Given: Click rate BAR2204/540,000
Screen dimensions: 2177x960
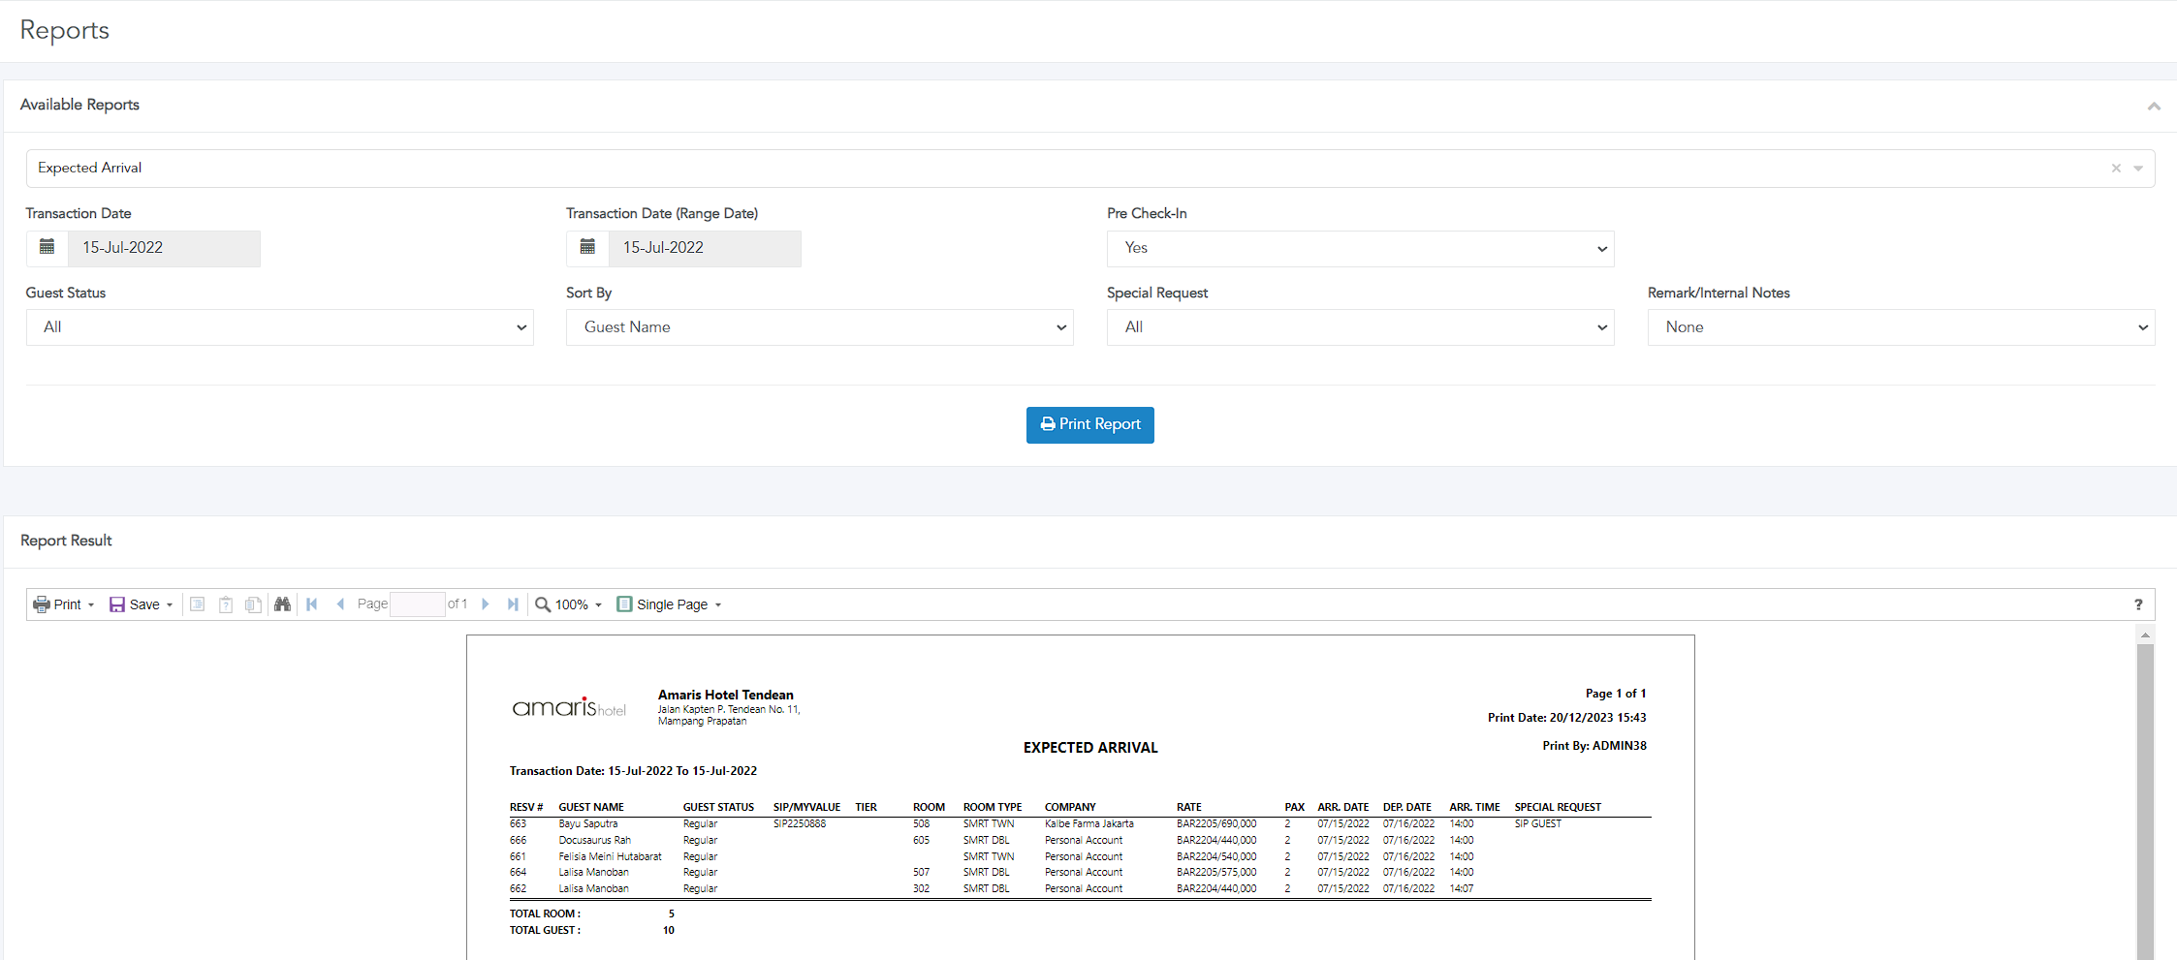Looking at the screenshot, I should pyautogui.click(x=1216, y=857).
